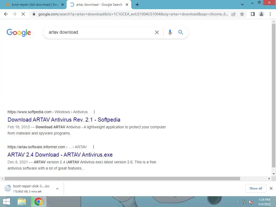Viewport: 276px width, 207px height.
Task: Close the artav download Google Search tab
Action: point(127,5)
